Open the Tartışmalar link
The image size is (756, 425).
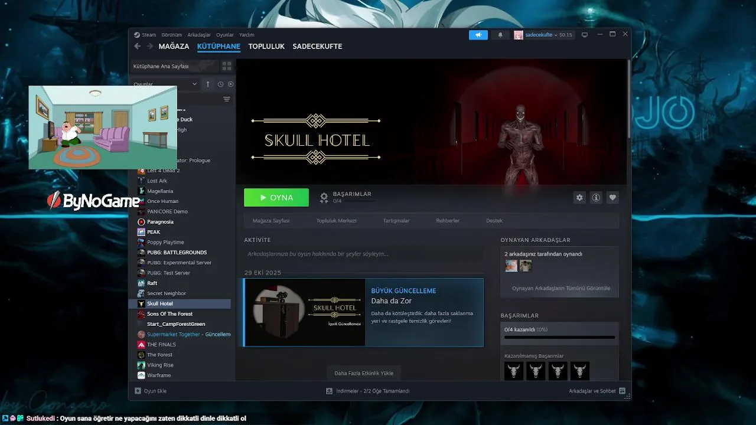click(x=396, y=221)
